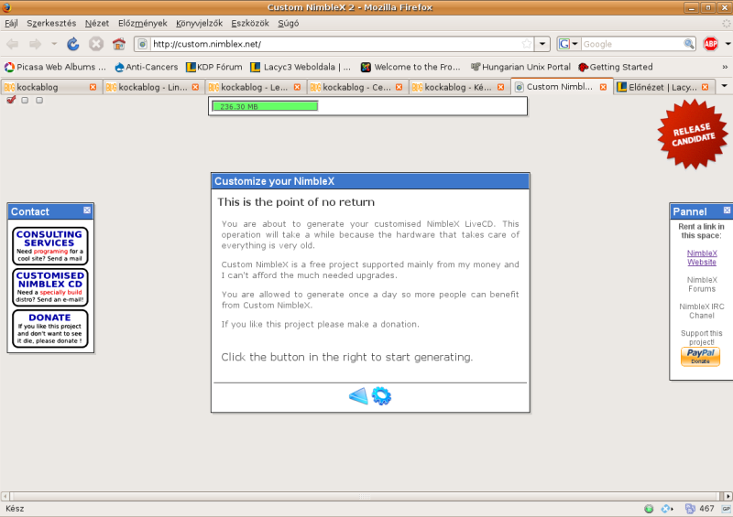Open the Picasa Web Albums bookmark
The image size is (733, 517).
55,67
